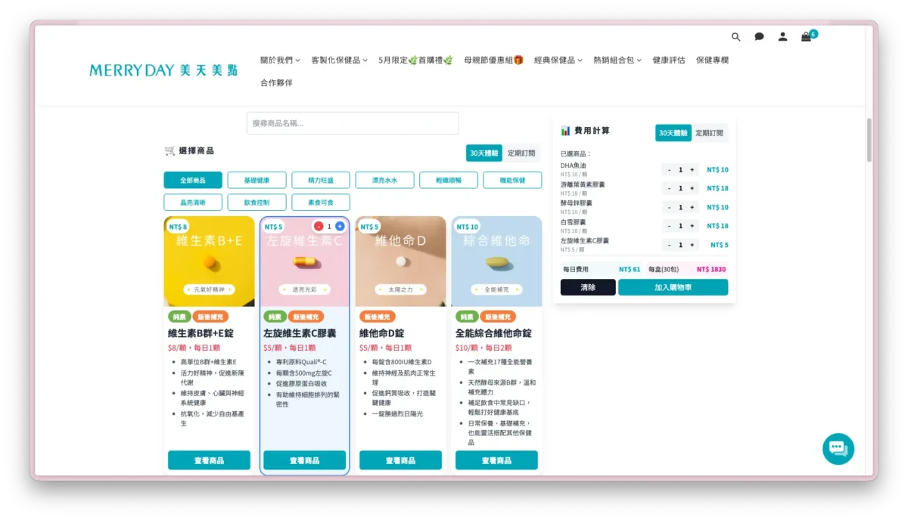
Task: Filter by 輕纖順暢 category
Action: tap(449, 180)
